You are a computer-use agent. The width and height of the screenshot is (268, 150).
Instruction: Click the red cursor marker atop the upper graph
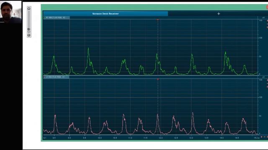pyautogui.click(x=158, y=20)
